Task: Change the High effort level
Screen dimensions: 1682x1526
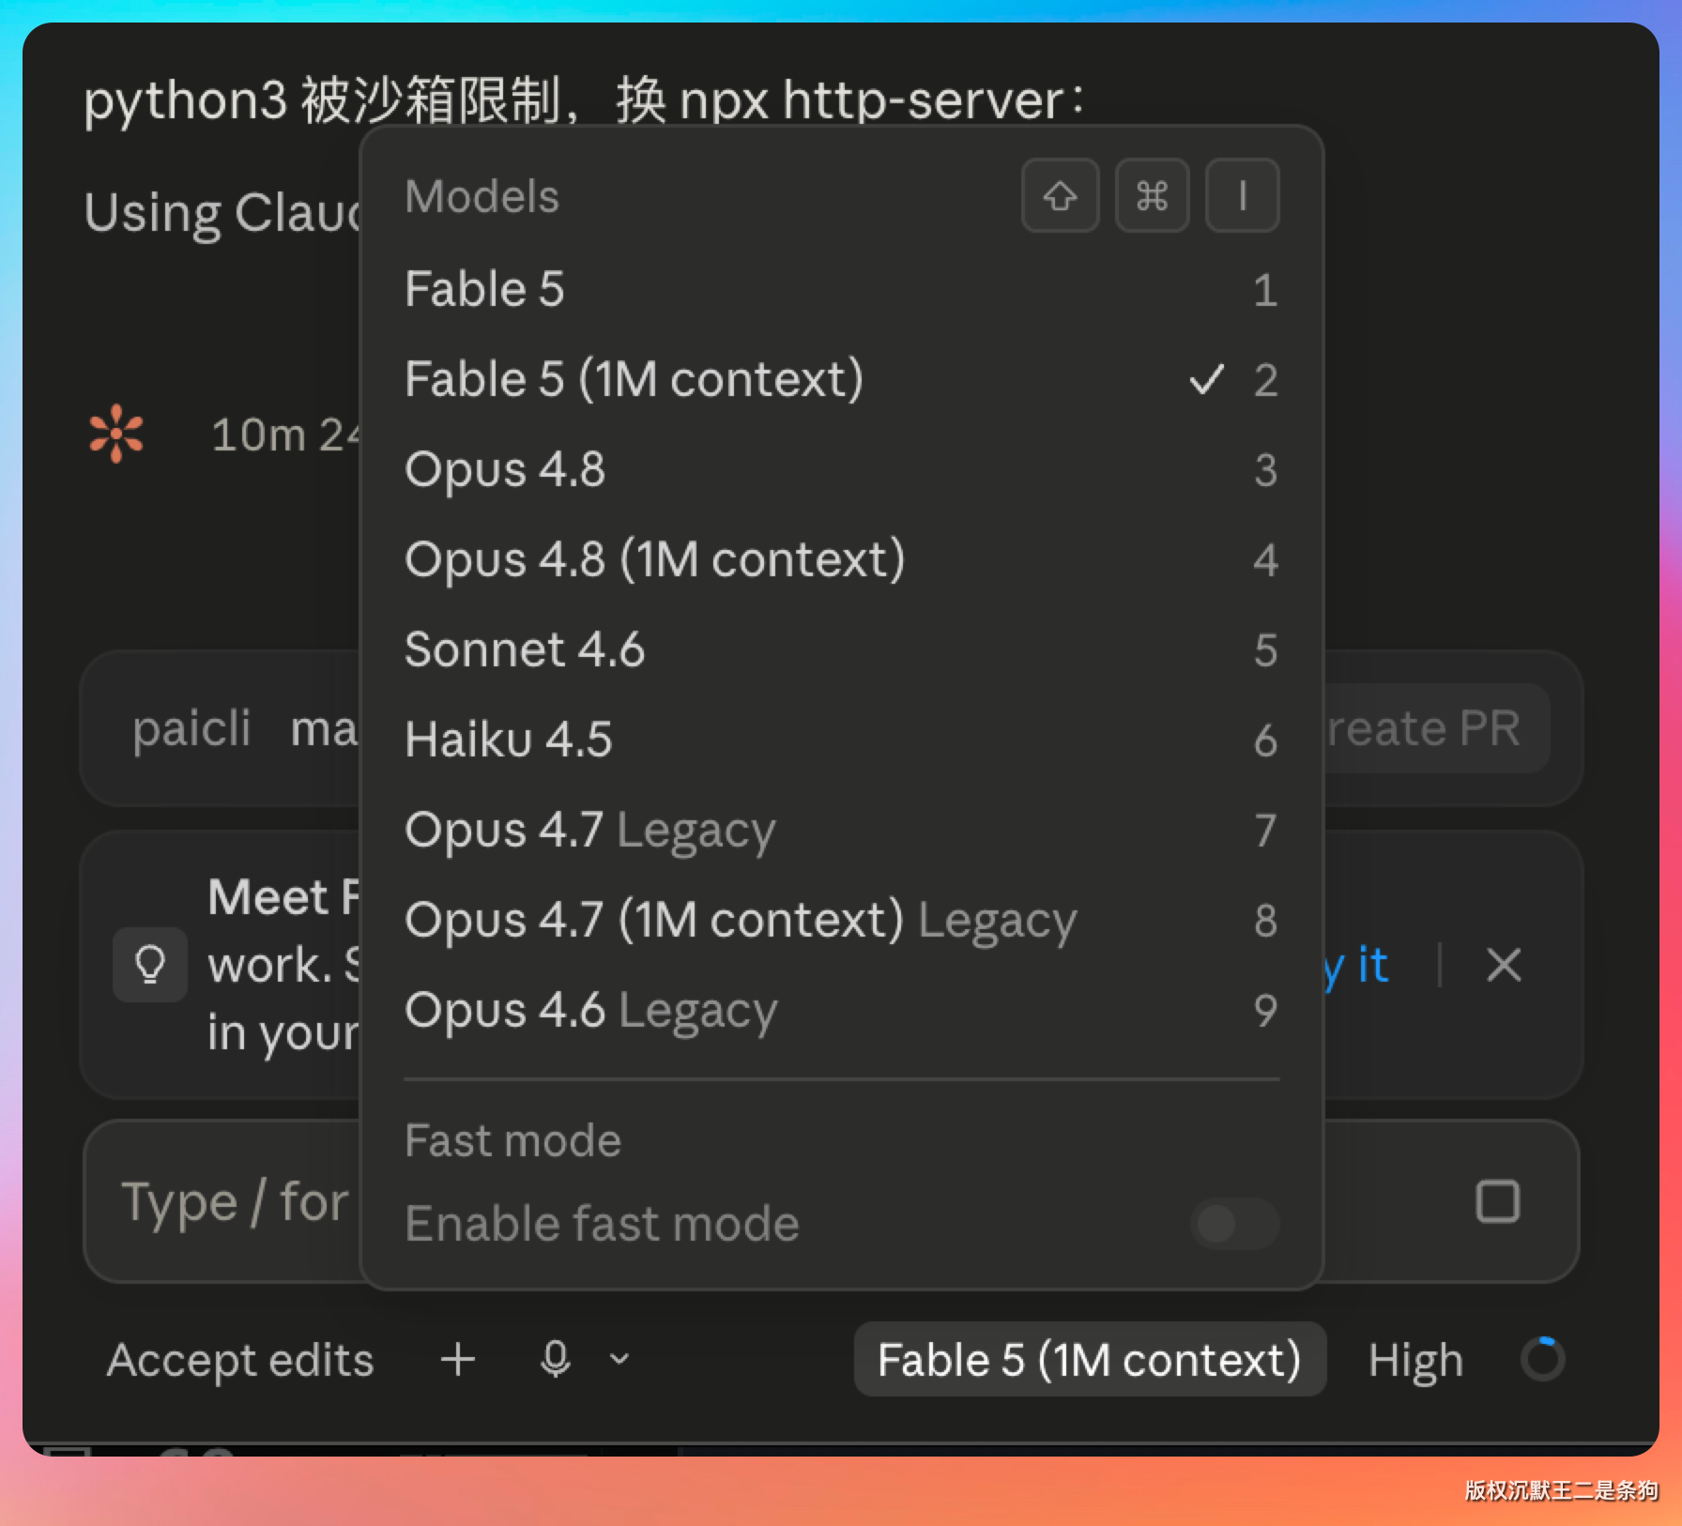Action: pyautogui.click(x=1415, y=1360)
